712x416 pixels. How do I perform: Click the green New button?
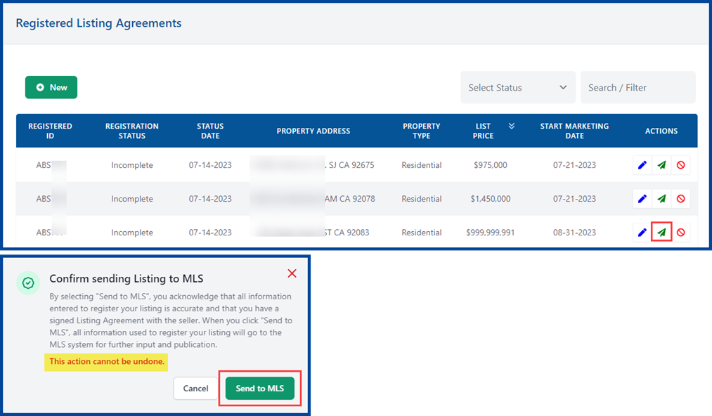[51, 87]
